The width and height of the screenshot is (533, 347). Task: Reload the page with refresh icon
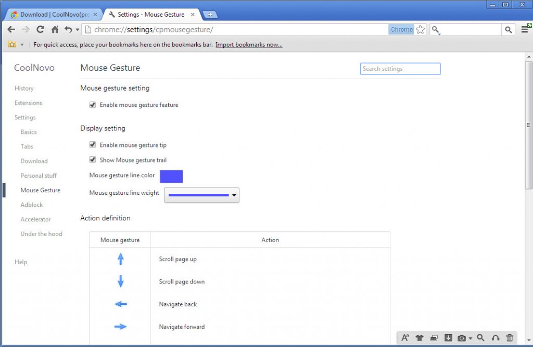point(41,30)
